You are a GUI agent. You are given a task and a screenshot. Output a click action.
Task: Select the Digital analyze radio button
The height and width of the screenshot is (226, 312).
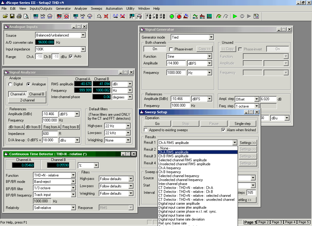(10, 84)
